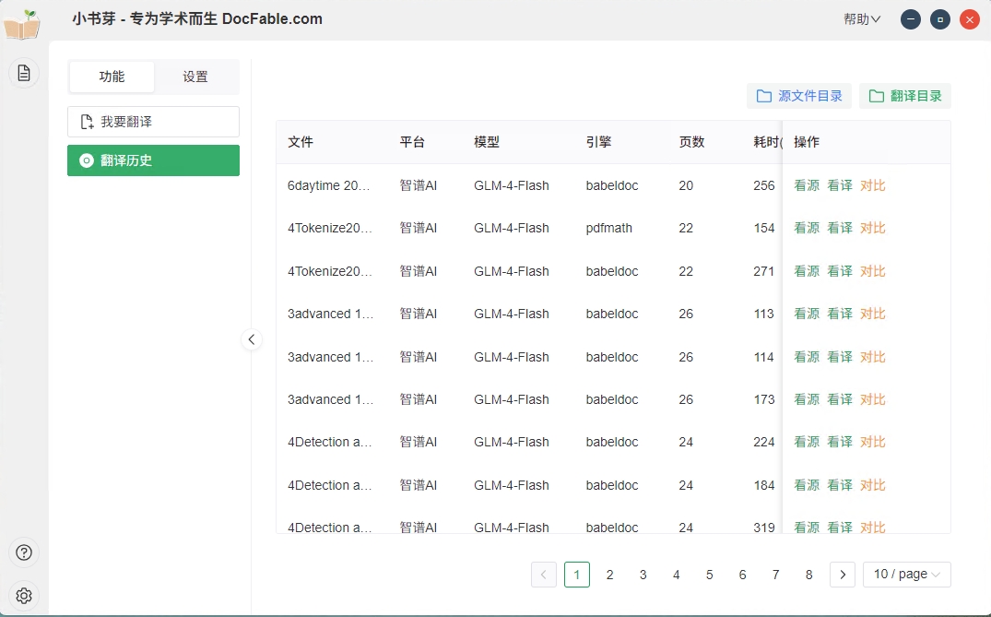This screenshot has width=991, height=617.
Task: Click 看源 in the row with 173 time
Action: pos(807,399)
